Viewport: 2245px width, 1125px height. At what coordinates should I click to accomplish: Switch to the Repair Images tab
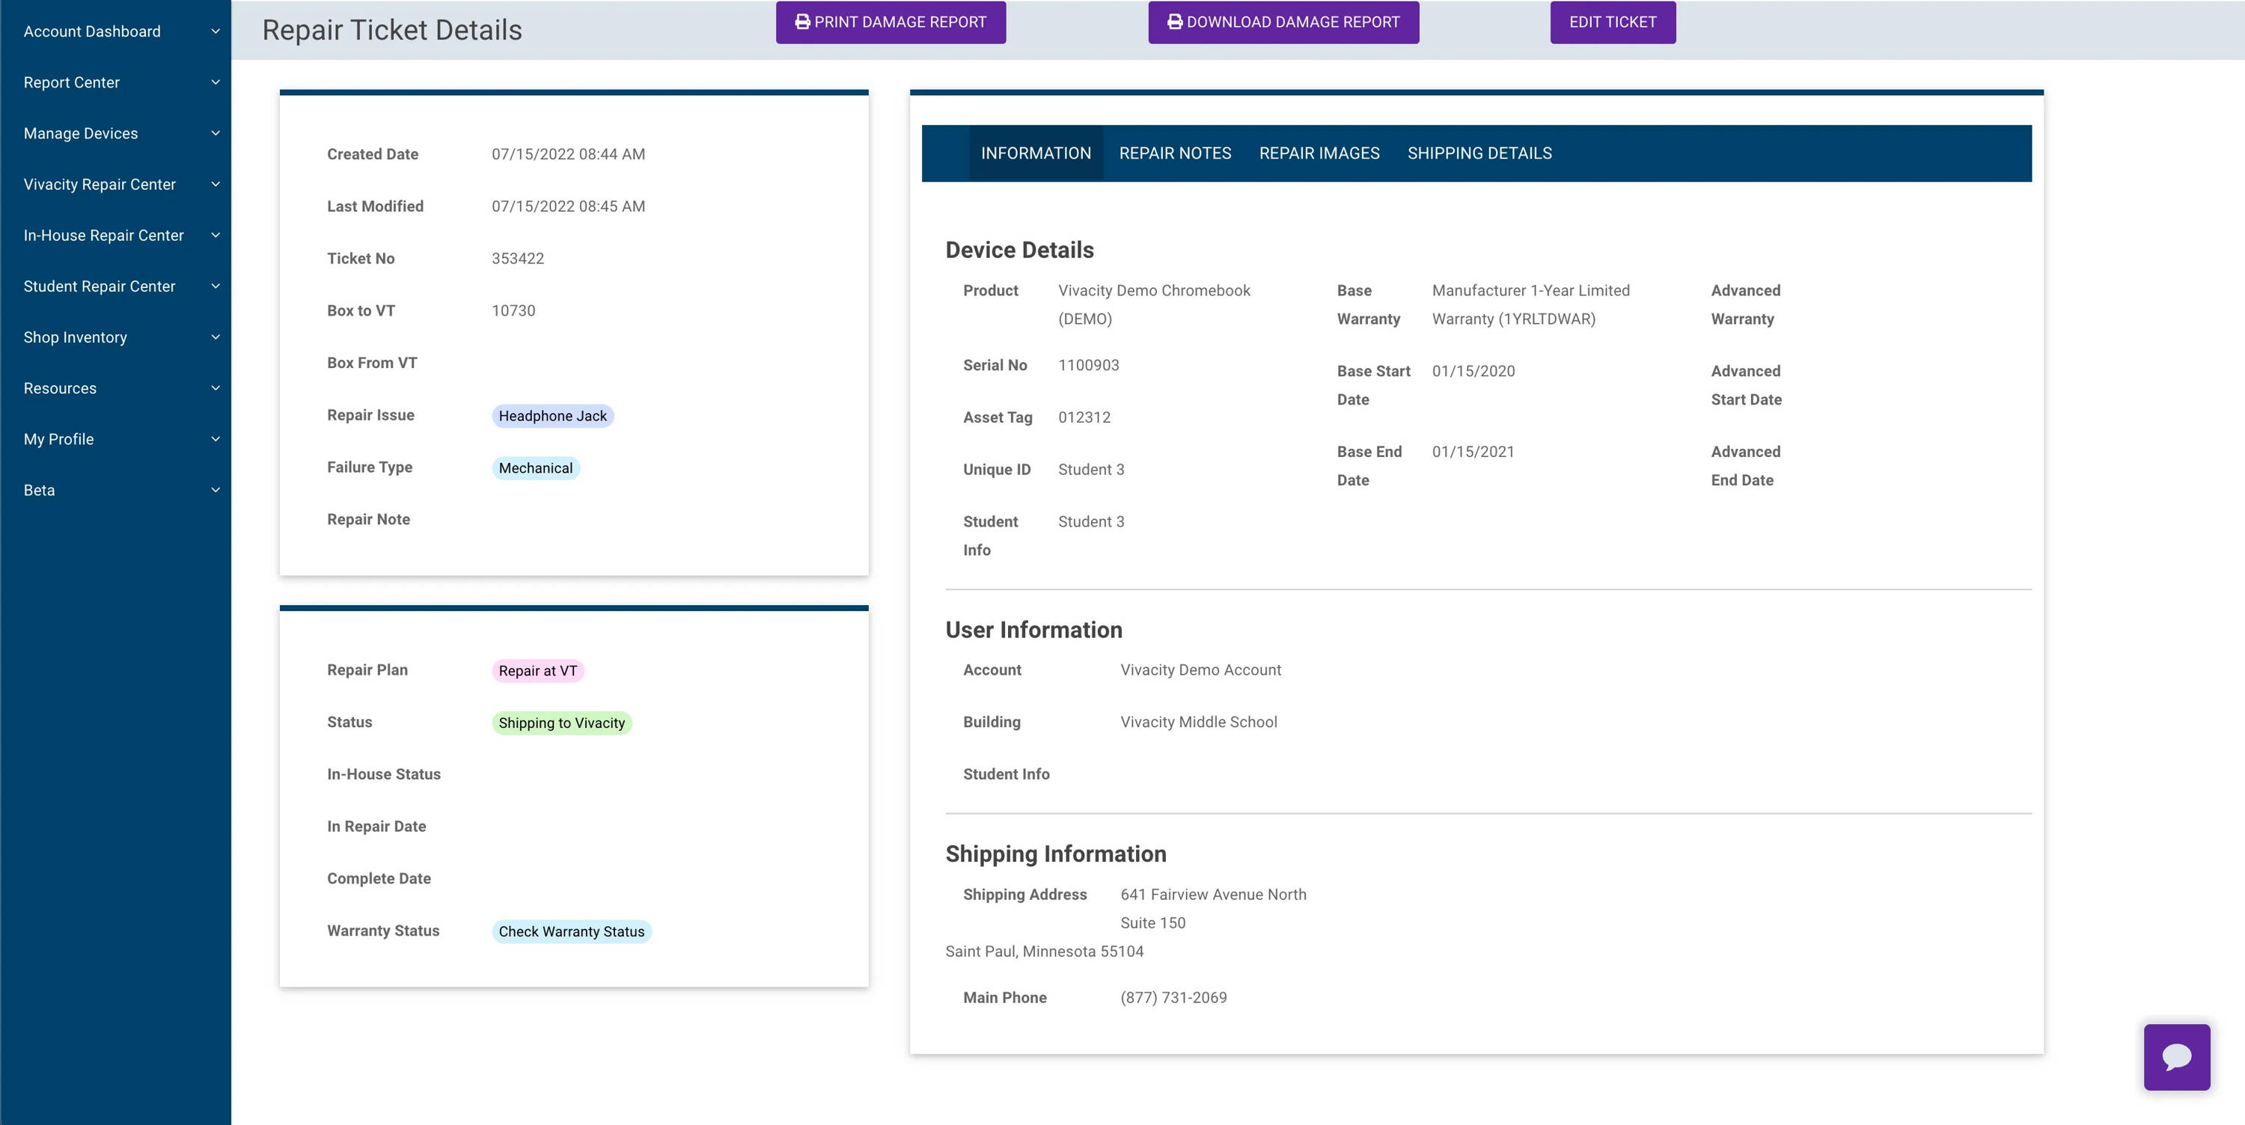tap(1319, 153)
